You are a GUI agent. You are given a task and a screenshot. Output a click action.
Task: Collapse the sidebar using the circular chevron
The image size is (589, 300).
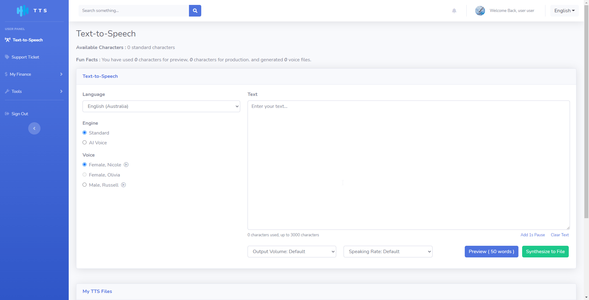tap(34, 128)
